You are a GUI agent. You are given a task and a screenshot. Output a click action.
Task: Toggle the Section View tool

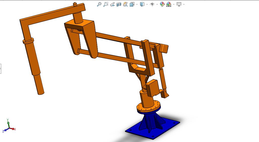tap(119, 4)
